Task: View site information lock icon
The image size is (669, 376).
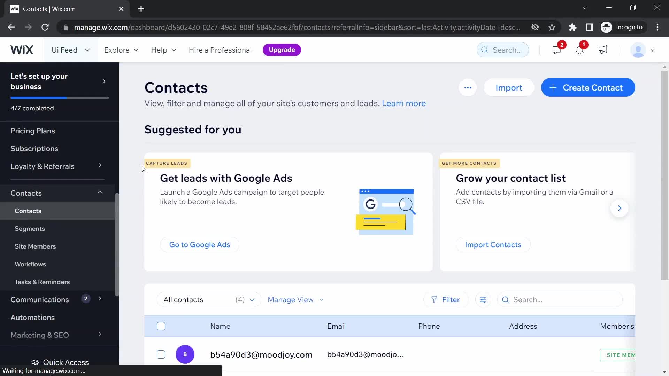Action: (x=66, y=27)
